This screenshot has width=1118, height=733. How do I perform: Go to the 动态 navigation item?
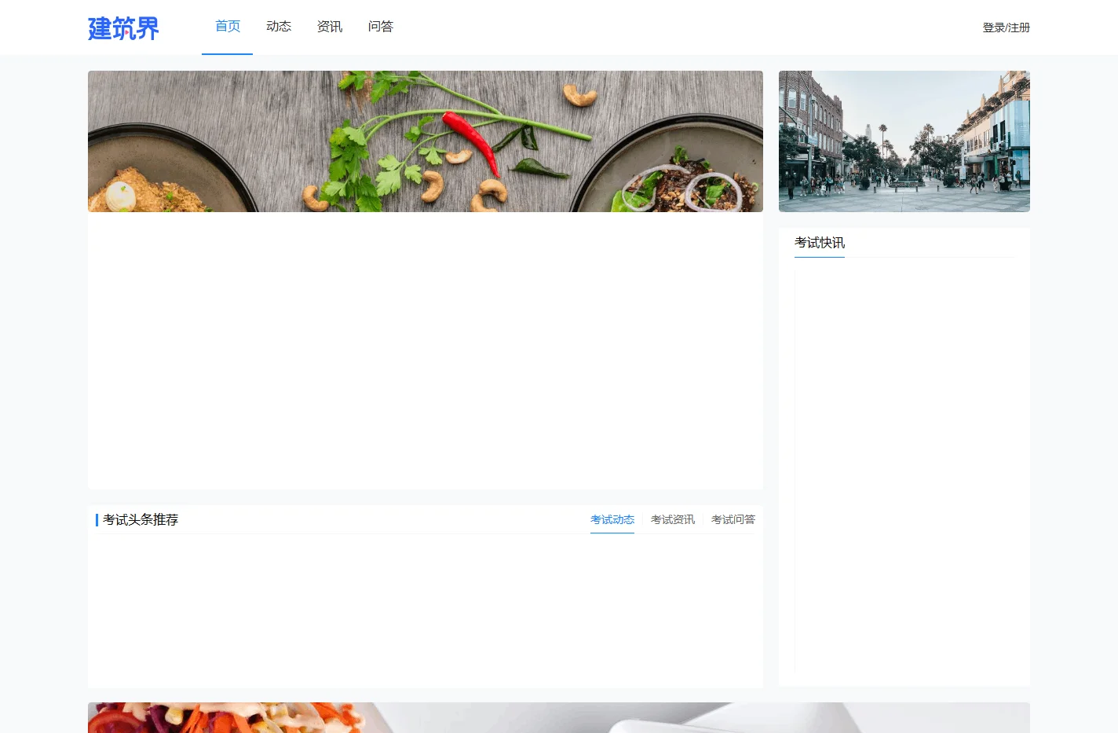coord(279,27)
